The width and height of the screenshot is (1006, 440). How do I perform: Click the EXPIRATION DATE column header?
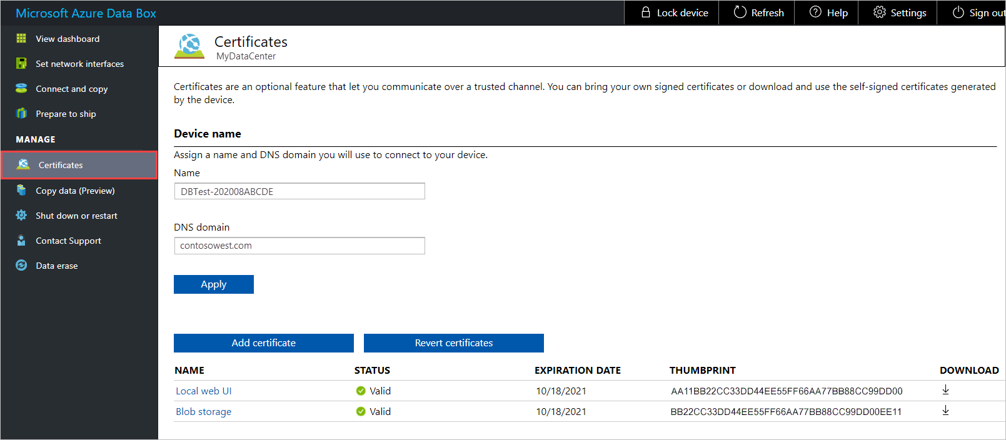pos(577,371)
